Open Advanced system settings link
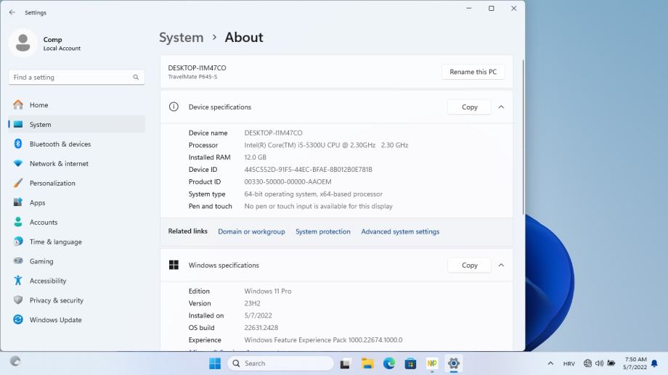This screenshot has height=375, width=668. [400, 231]
